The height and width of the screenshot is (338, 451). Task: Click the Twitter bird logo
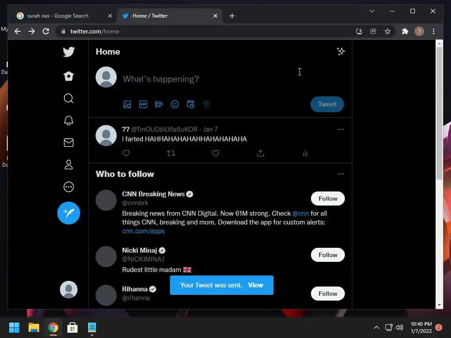[x=69, y=52]
